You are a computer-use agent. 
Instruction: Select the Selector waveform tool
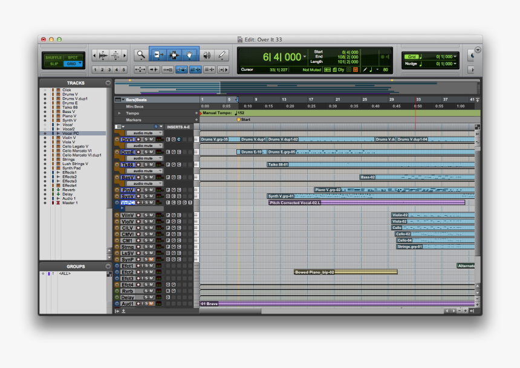pyautogui.click(x=174, y=55)
